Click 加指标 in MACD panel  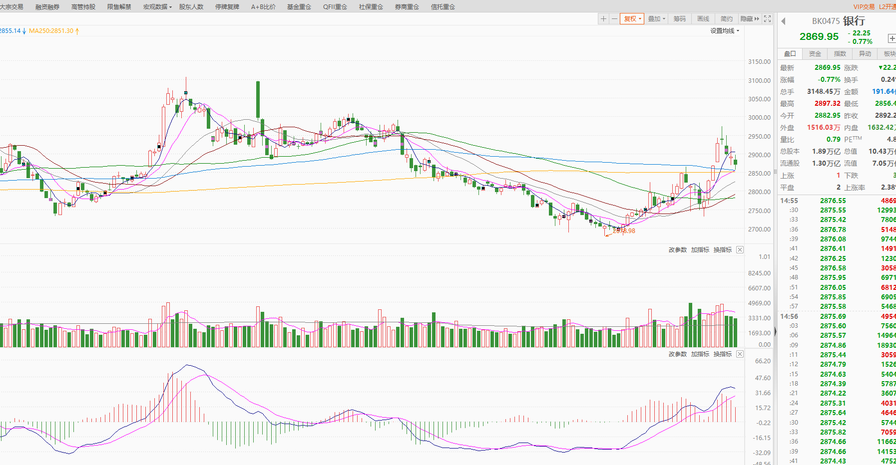[700, 354]
